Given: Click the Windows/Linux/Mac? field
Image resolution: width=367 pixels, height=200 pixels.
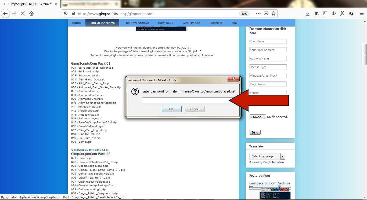Looking at the screenshot, I should coord(268,76).
